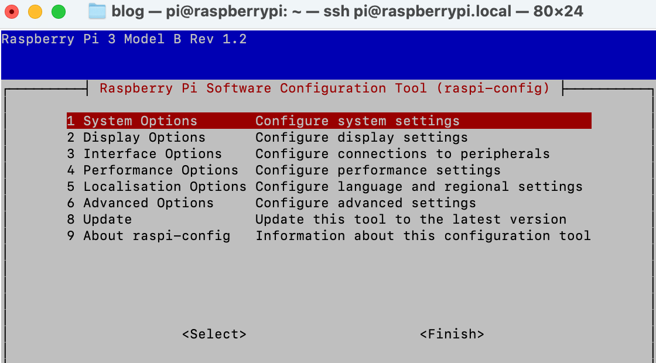Click 'Update this tool to the latest version'
Screen dimensions: 656x363
tap(411, 219)
